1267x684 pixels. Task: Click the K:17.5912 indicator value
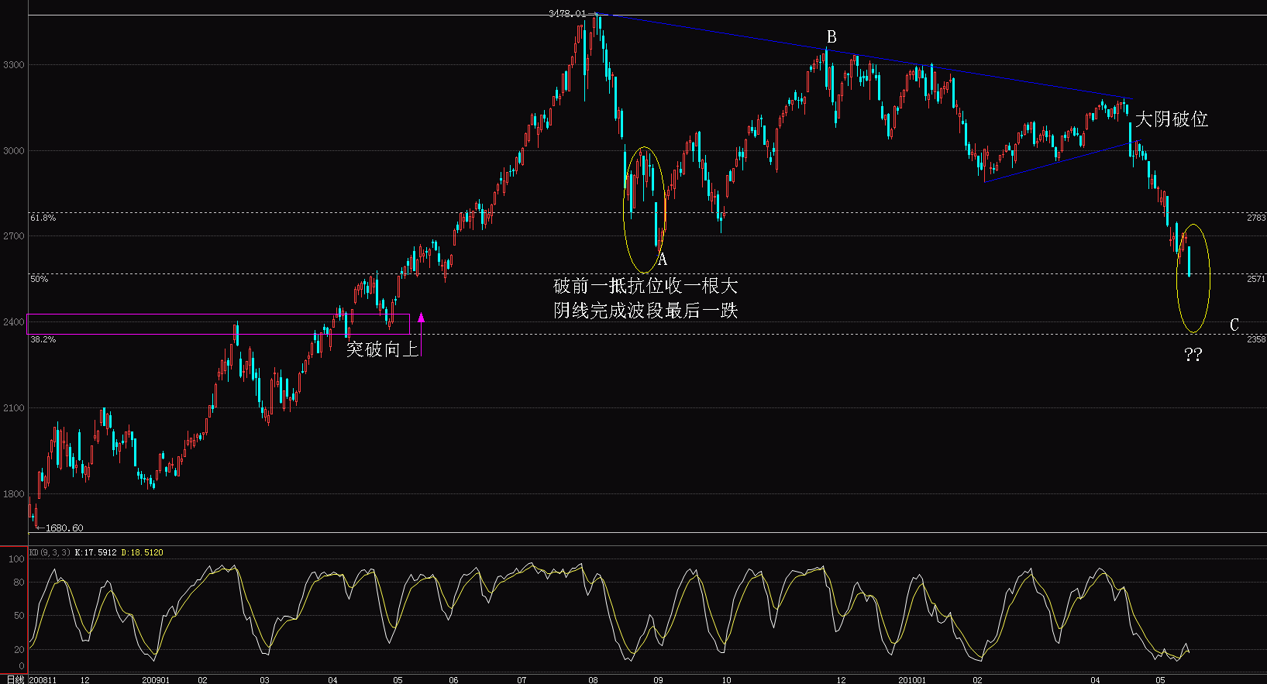click(x=96, y=553)
